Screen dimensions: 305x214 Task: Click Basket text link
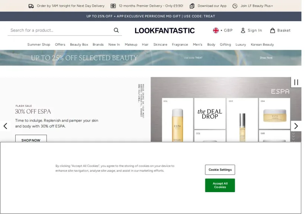[x=284, y=30]
